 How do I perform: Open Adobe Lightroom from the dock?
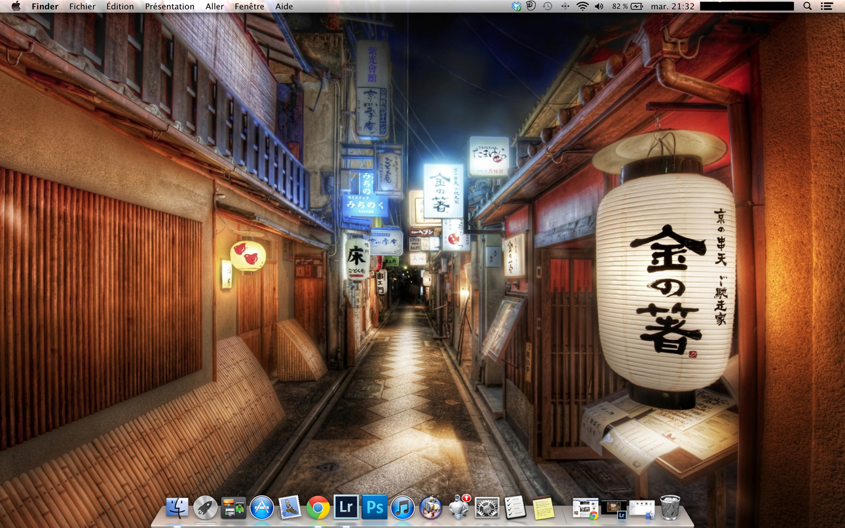346,508
